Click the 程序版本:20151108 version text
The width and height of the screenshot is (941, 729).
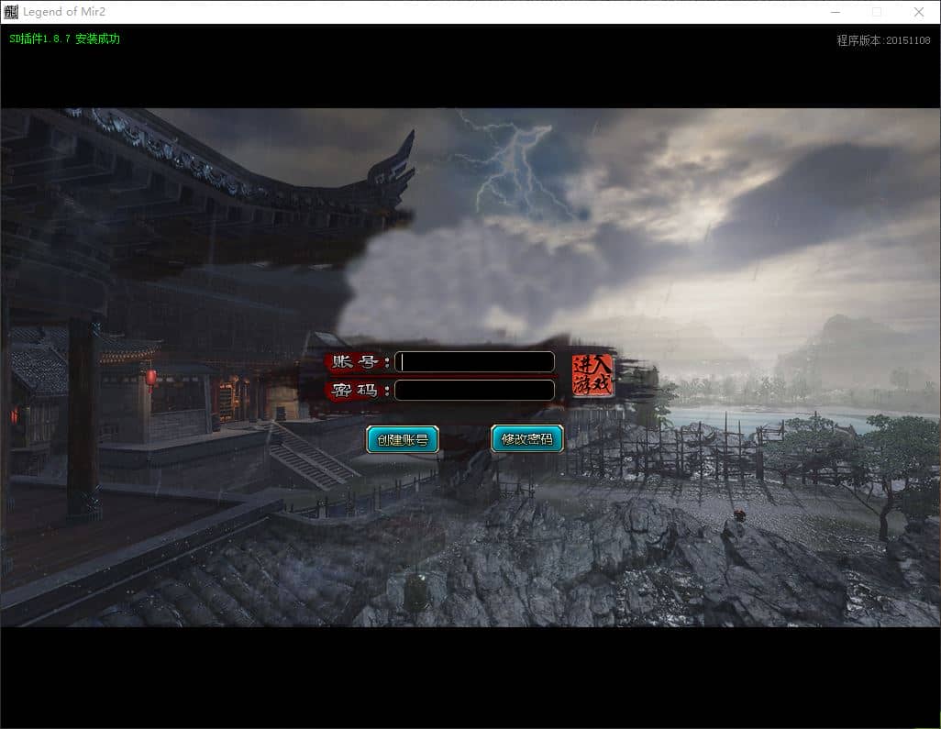(883, 40)
